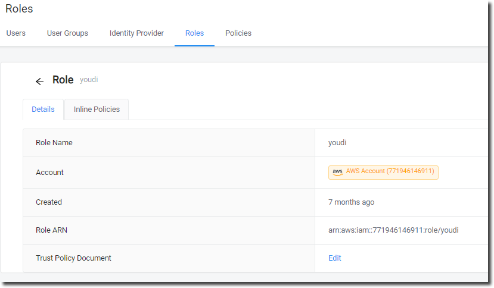Click Edit link for Trust Policy Document
Screen dimensions: 494x288
tap(335, 258)
